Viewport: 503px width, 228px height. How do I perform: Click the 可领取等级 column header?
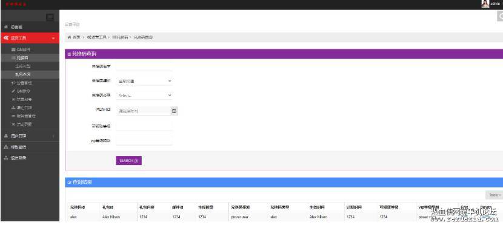tap(388, 207)
